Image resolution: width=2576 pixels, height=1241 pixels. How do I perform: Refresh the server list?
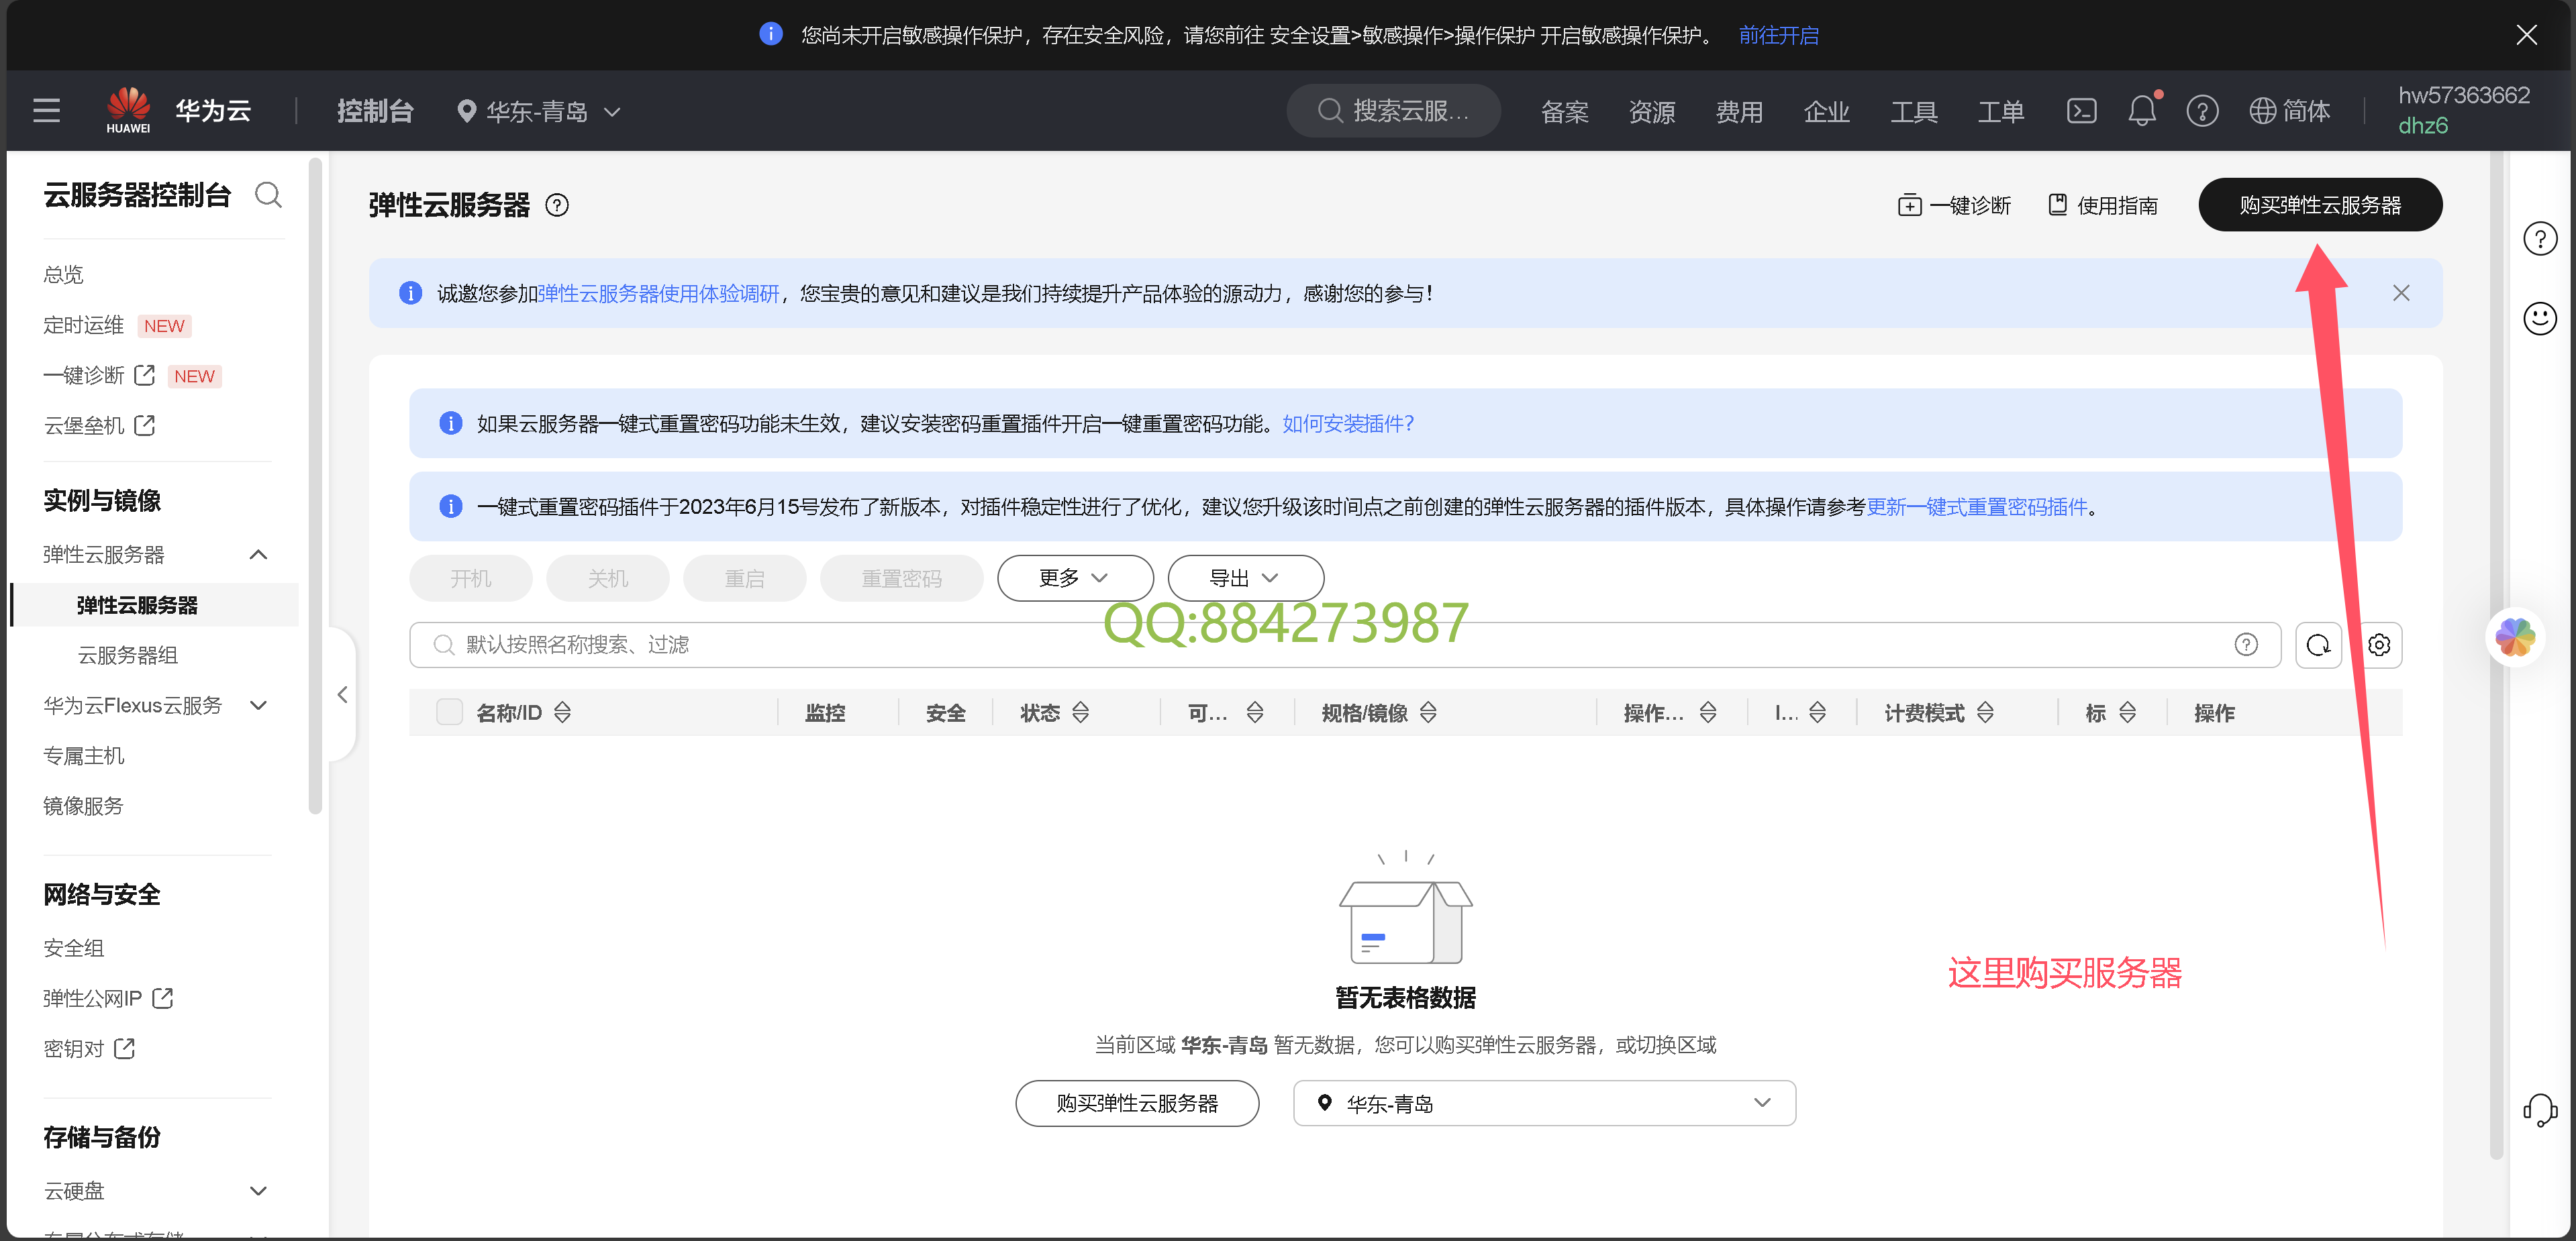click(x=2318, y=645)
